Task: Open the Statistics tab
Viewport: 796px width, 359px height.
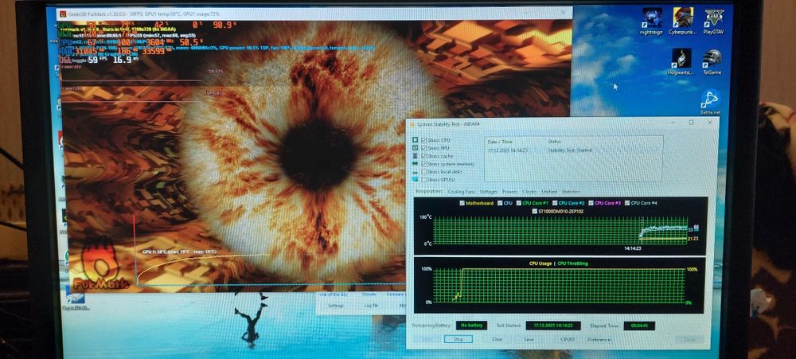Action: [x=571, y=192]
